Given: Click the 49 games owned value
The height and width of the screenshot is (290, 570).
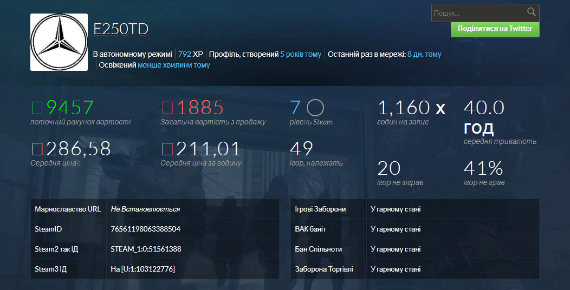Looking at the screenshot, I should [301, 149].
